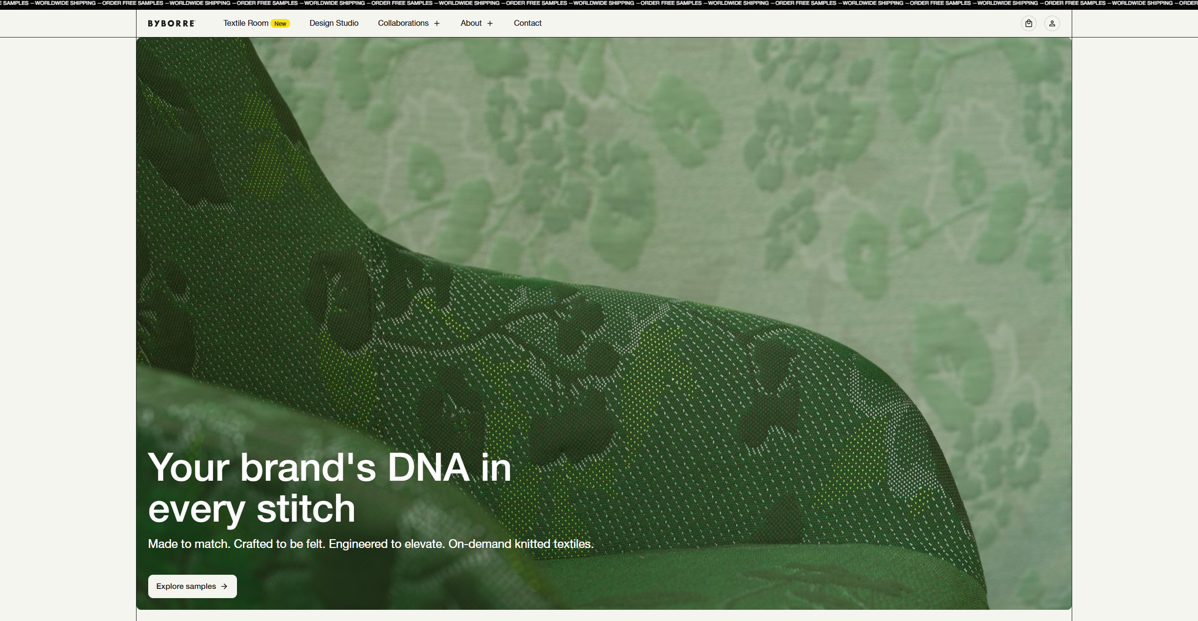This screenshot has width=1198, height=621.
Task: Click the 'Your brand's DNA' headline
Action: (330, 488)
